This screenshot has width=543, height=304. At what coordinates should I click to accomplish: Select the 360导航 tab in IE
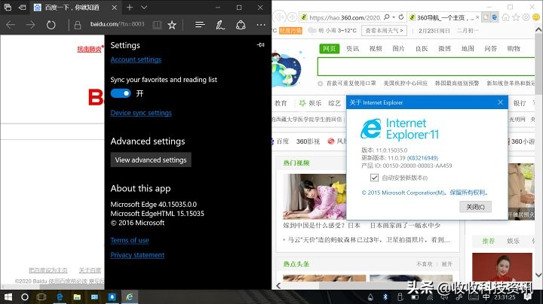pos(444,17)
